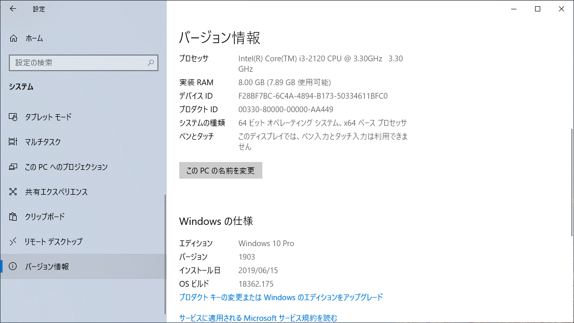Open product key change or upgrade link
The height and width of the screenshot is (323, 574).
[x=281, y=297]
